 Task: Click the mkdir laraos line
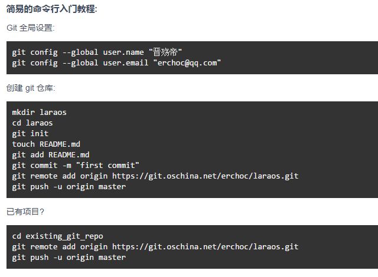(40, 113)
